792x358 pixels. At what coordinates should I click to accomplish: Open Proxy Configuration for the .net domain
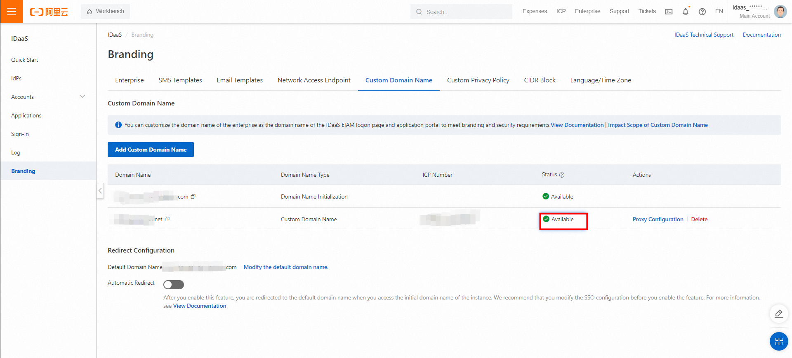(658, 219)
